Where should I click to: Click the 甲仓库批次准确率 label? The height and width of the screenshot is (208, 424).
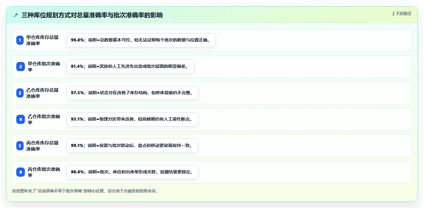(44, 67)
